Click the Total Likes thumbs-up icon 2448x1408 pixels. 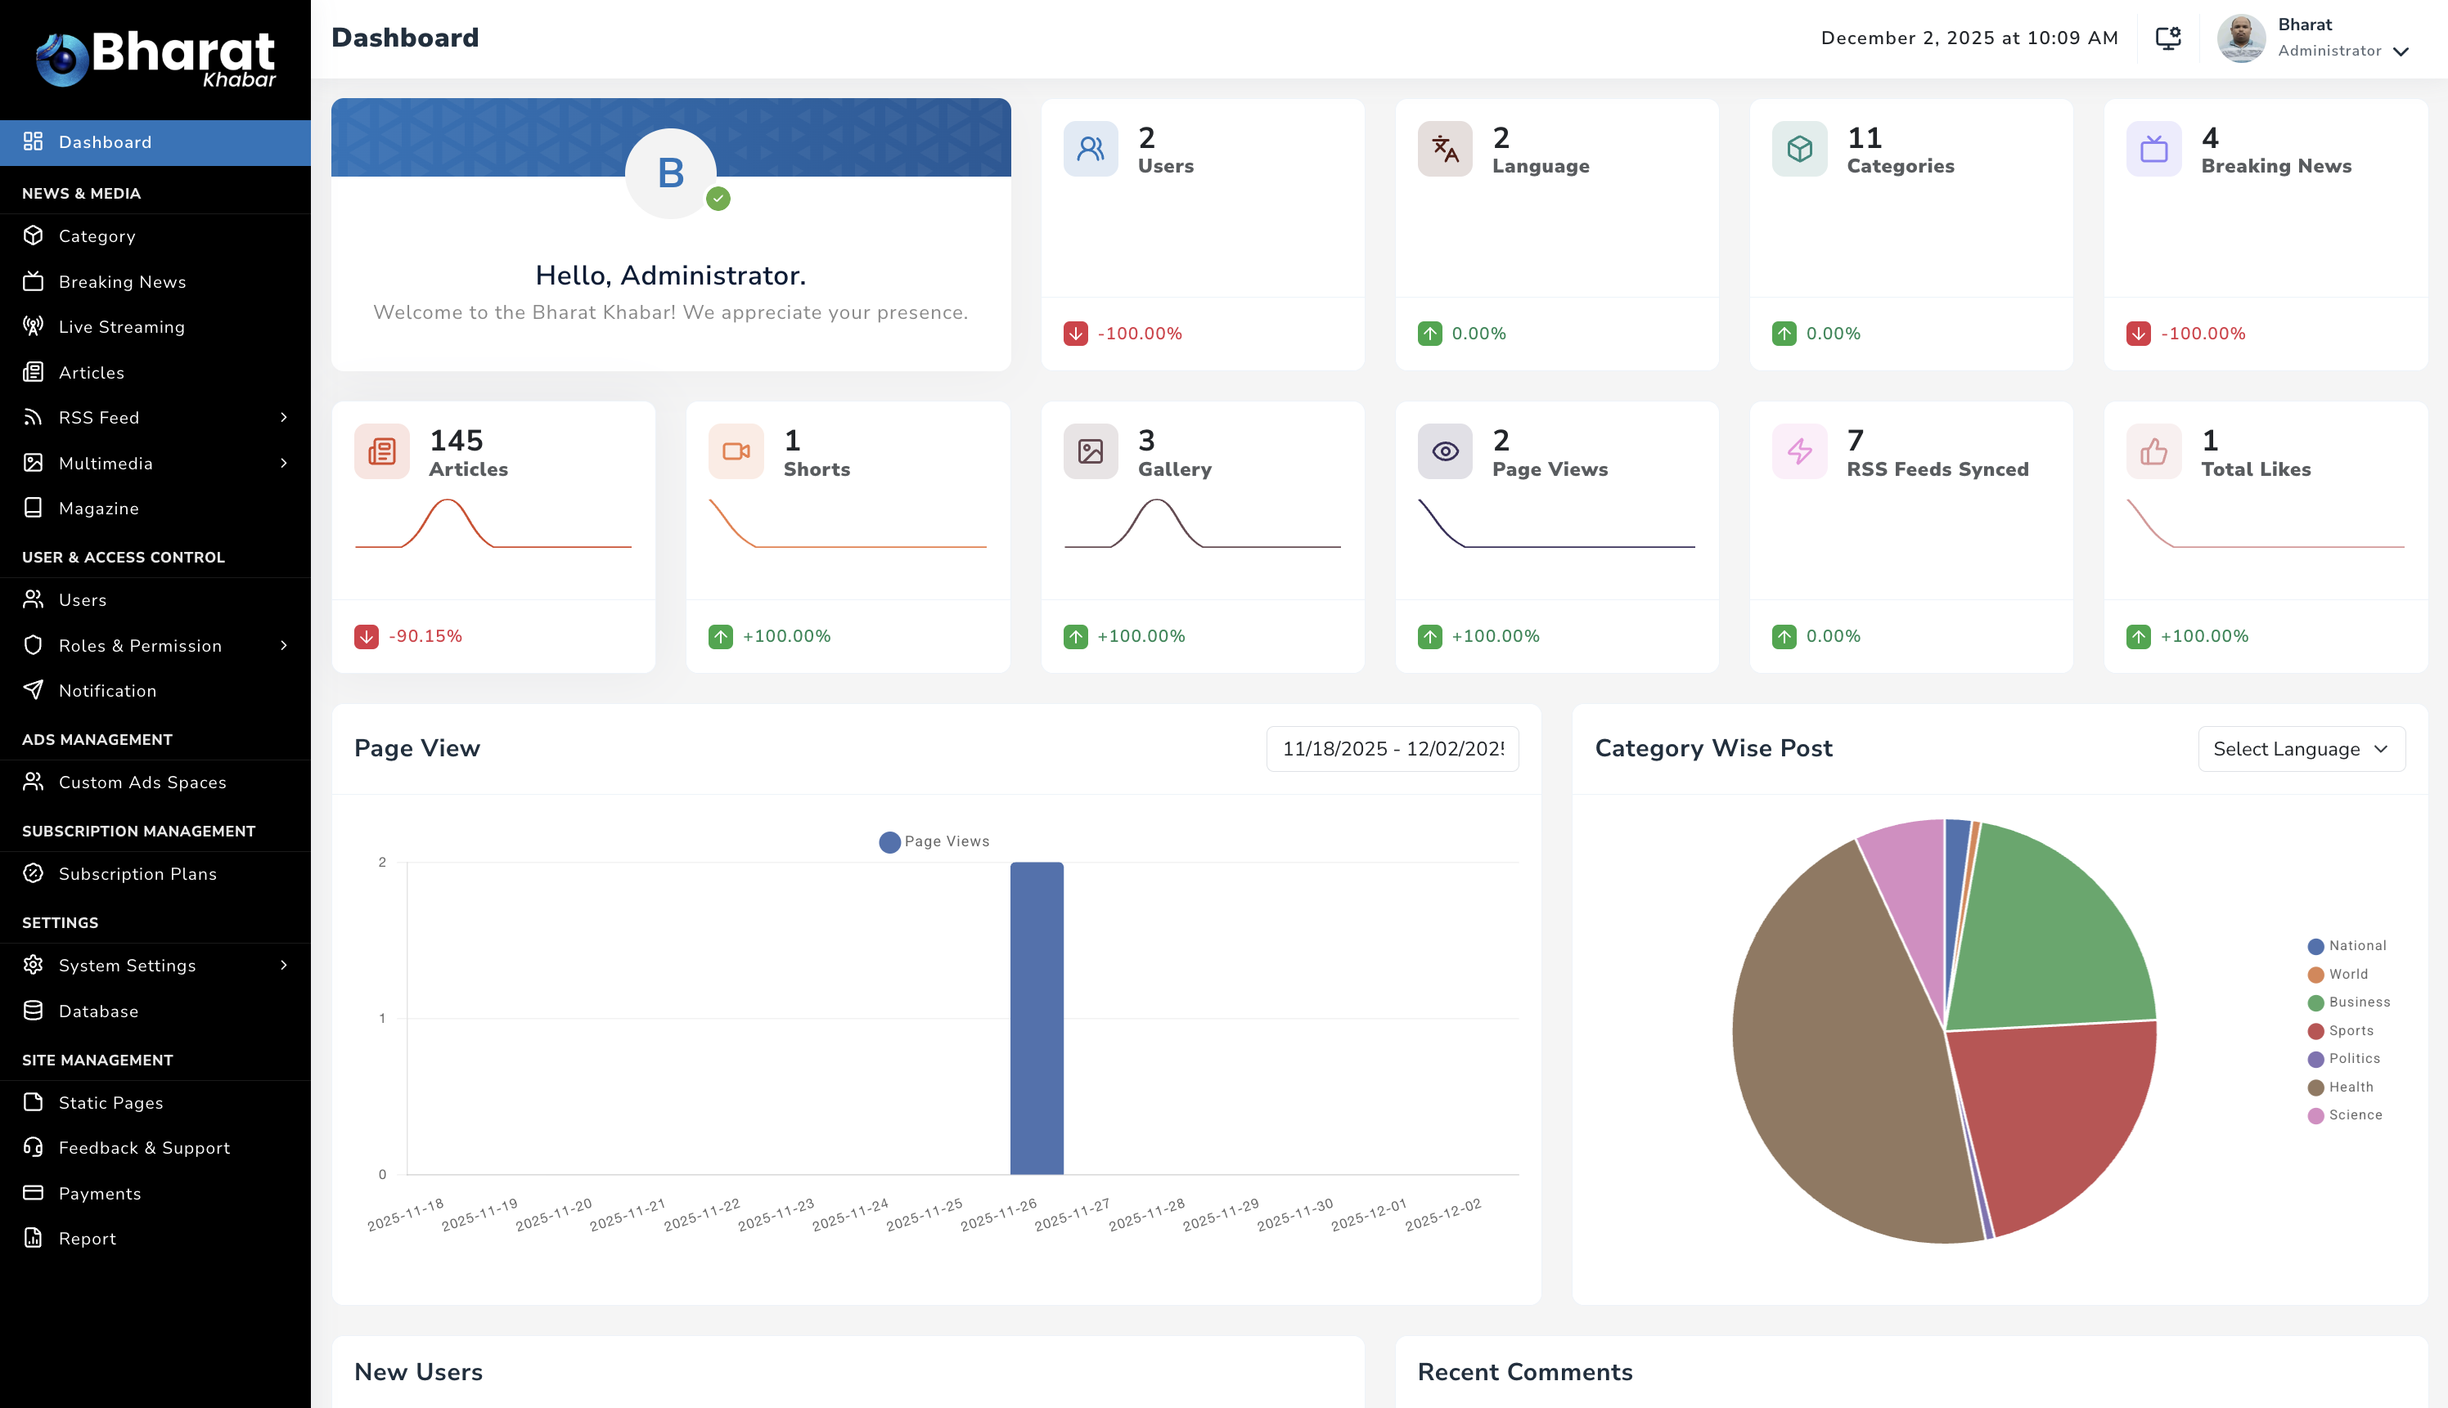[x=2153, y=451]
